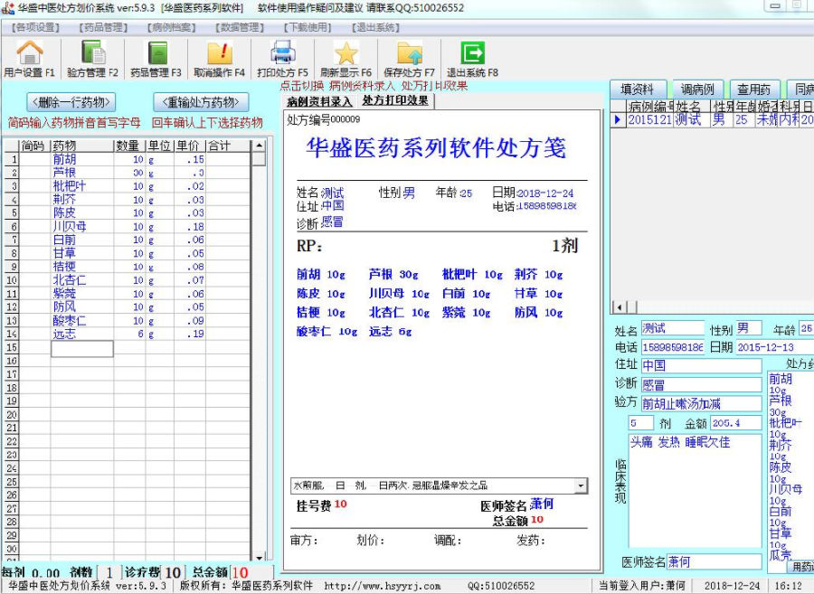Open 药品管理 F3 from the toolbar
Viewport: 814px width, 594px height.
coord(156,58)
